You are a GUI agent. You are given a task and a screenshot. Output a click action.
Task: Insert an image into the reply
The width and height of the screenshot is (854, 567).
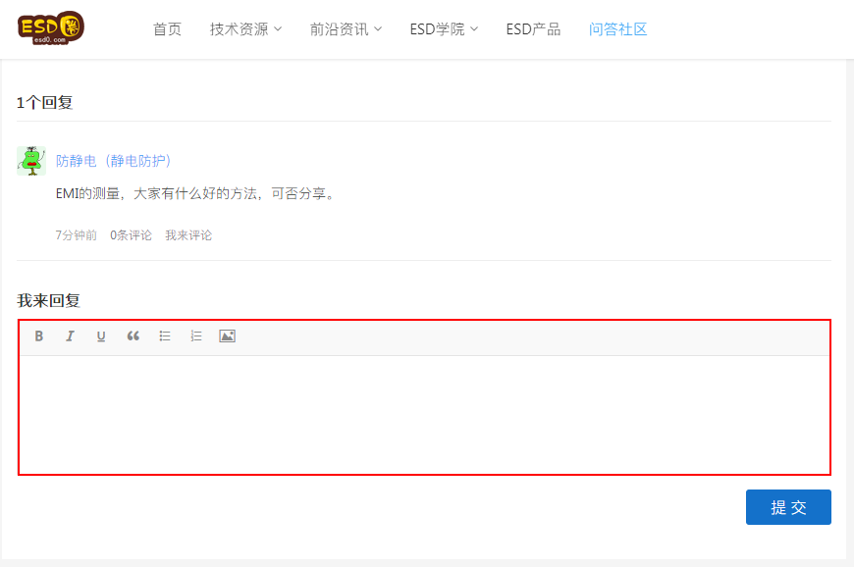click(x=227, y=336)
